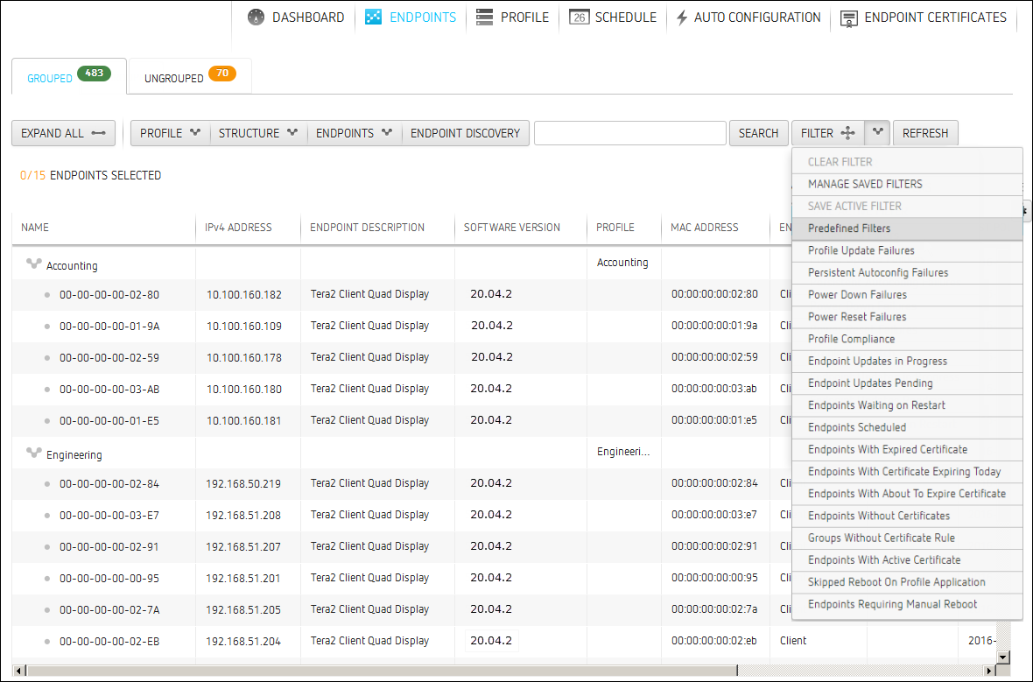This screenshot has height=682, width=1033.
Task: Select Profile Compliance filter
Action: coord(907,339)
